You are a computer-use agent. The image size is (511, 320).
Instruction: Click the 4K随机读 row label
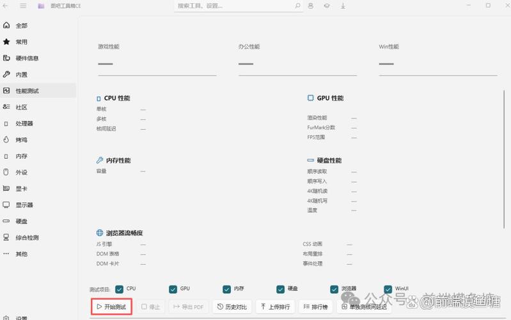(317, 191)
